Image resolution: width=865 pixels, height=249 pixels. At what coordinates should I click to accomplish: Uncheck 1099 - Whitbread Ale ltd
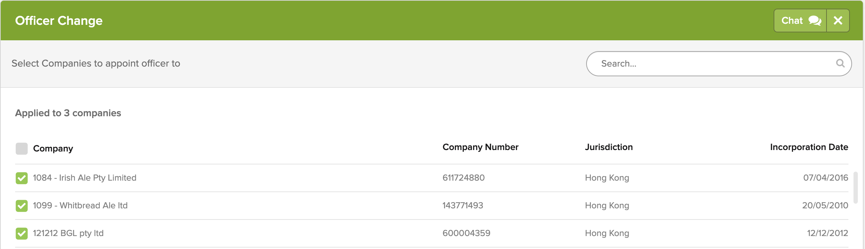[x=22, y=205]
